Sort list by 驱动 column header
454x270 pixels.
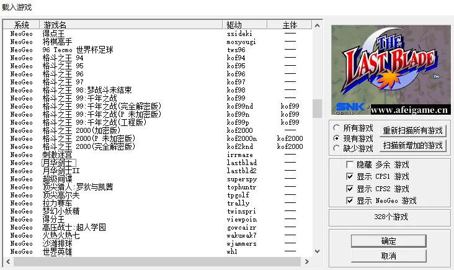click(234, 25)
